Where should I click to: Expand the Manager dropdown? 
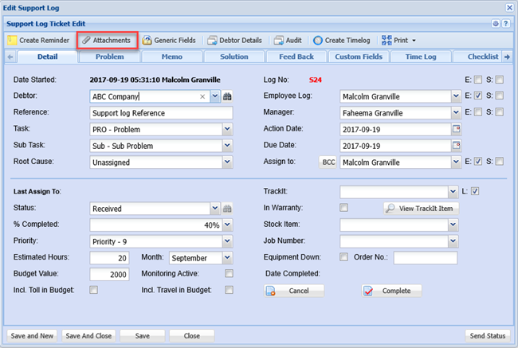pos(454,113)
